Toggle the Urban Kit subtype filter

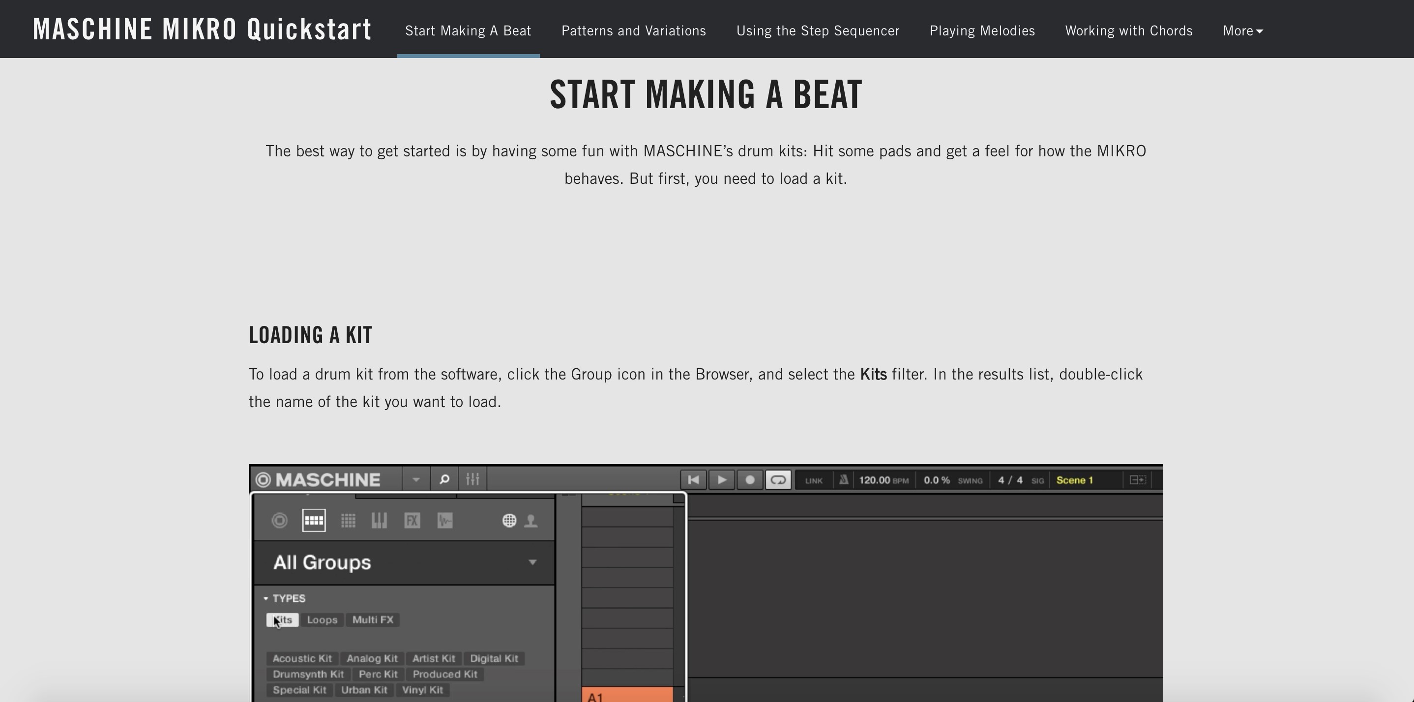click(364, 691)
